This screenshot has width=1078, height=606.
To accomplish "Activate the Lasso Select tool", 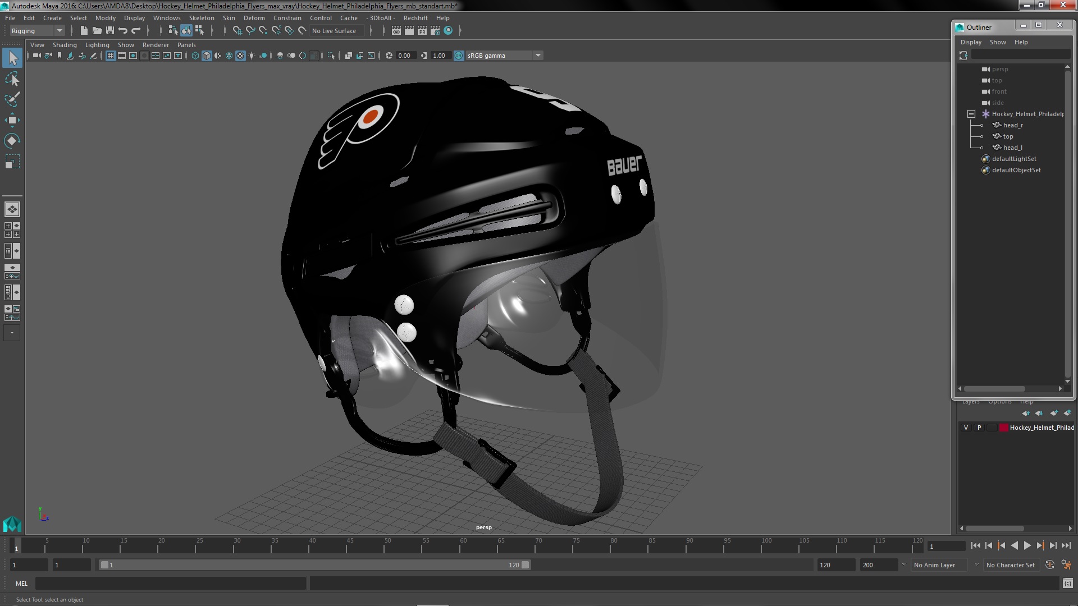I will point(12,79).
